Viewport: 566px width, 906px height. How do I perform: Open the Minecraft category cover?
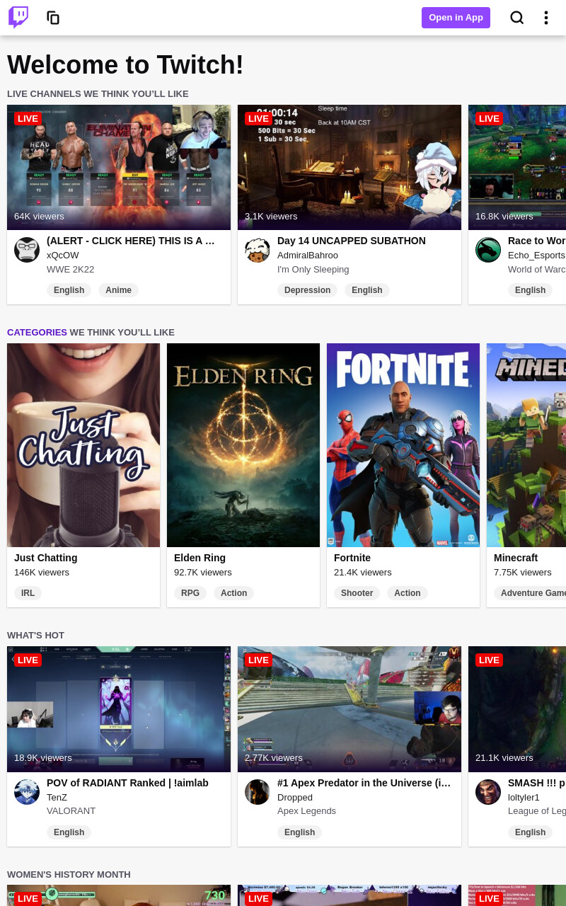[526, 445]
